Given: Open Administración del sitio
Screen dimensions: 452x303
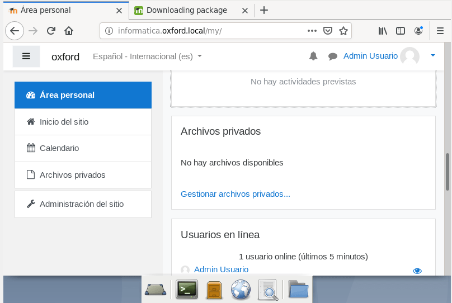Looking at the screenshot, I should (82, 204).
